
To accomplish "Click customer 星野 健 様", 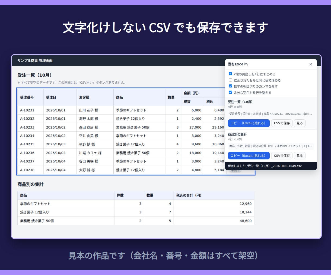I will pyautogui.click(x=87, y=144).
